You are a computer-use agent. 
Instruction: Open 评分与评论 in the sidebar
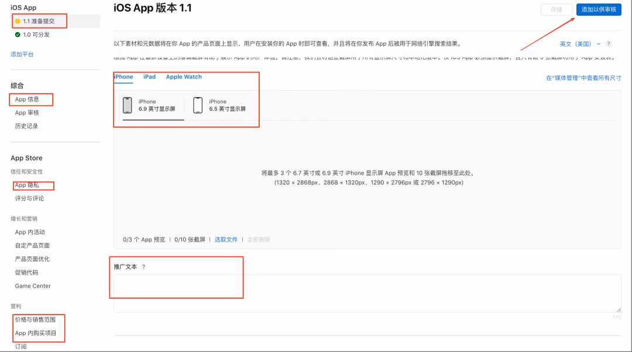pos(29,198)
